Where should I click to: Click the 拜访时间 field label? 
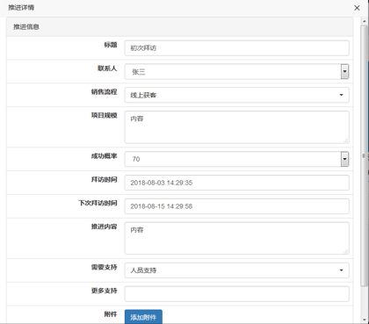point(104,179)
